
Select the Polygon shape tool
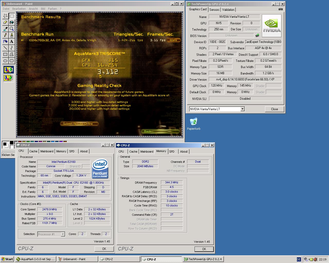[x=12, y=54]
